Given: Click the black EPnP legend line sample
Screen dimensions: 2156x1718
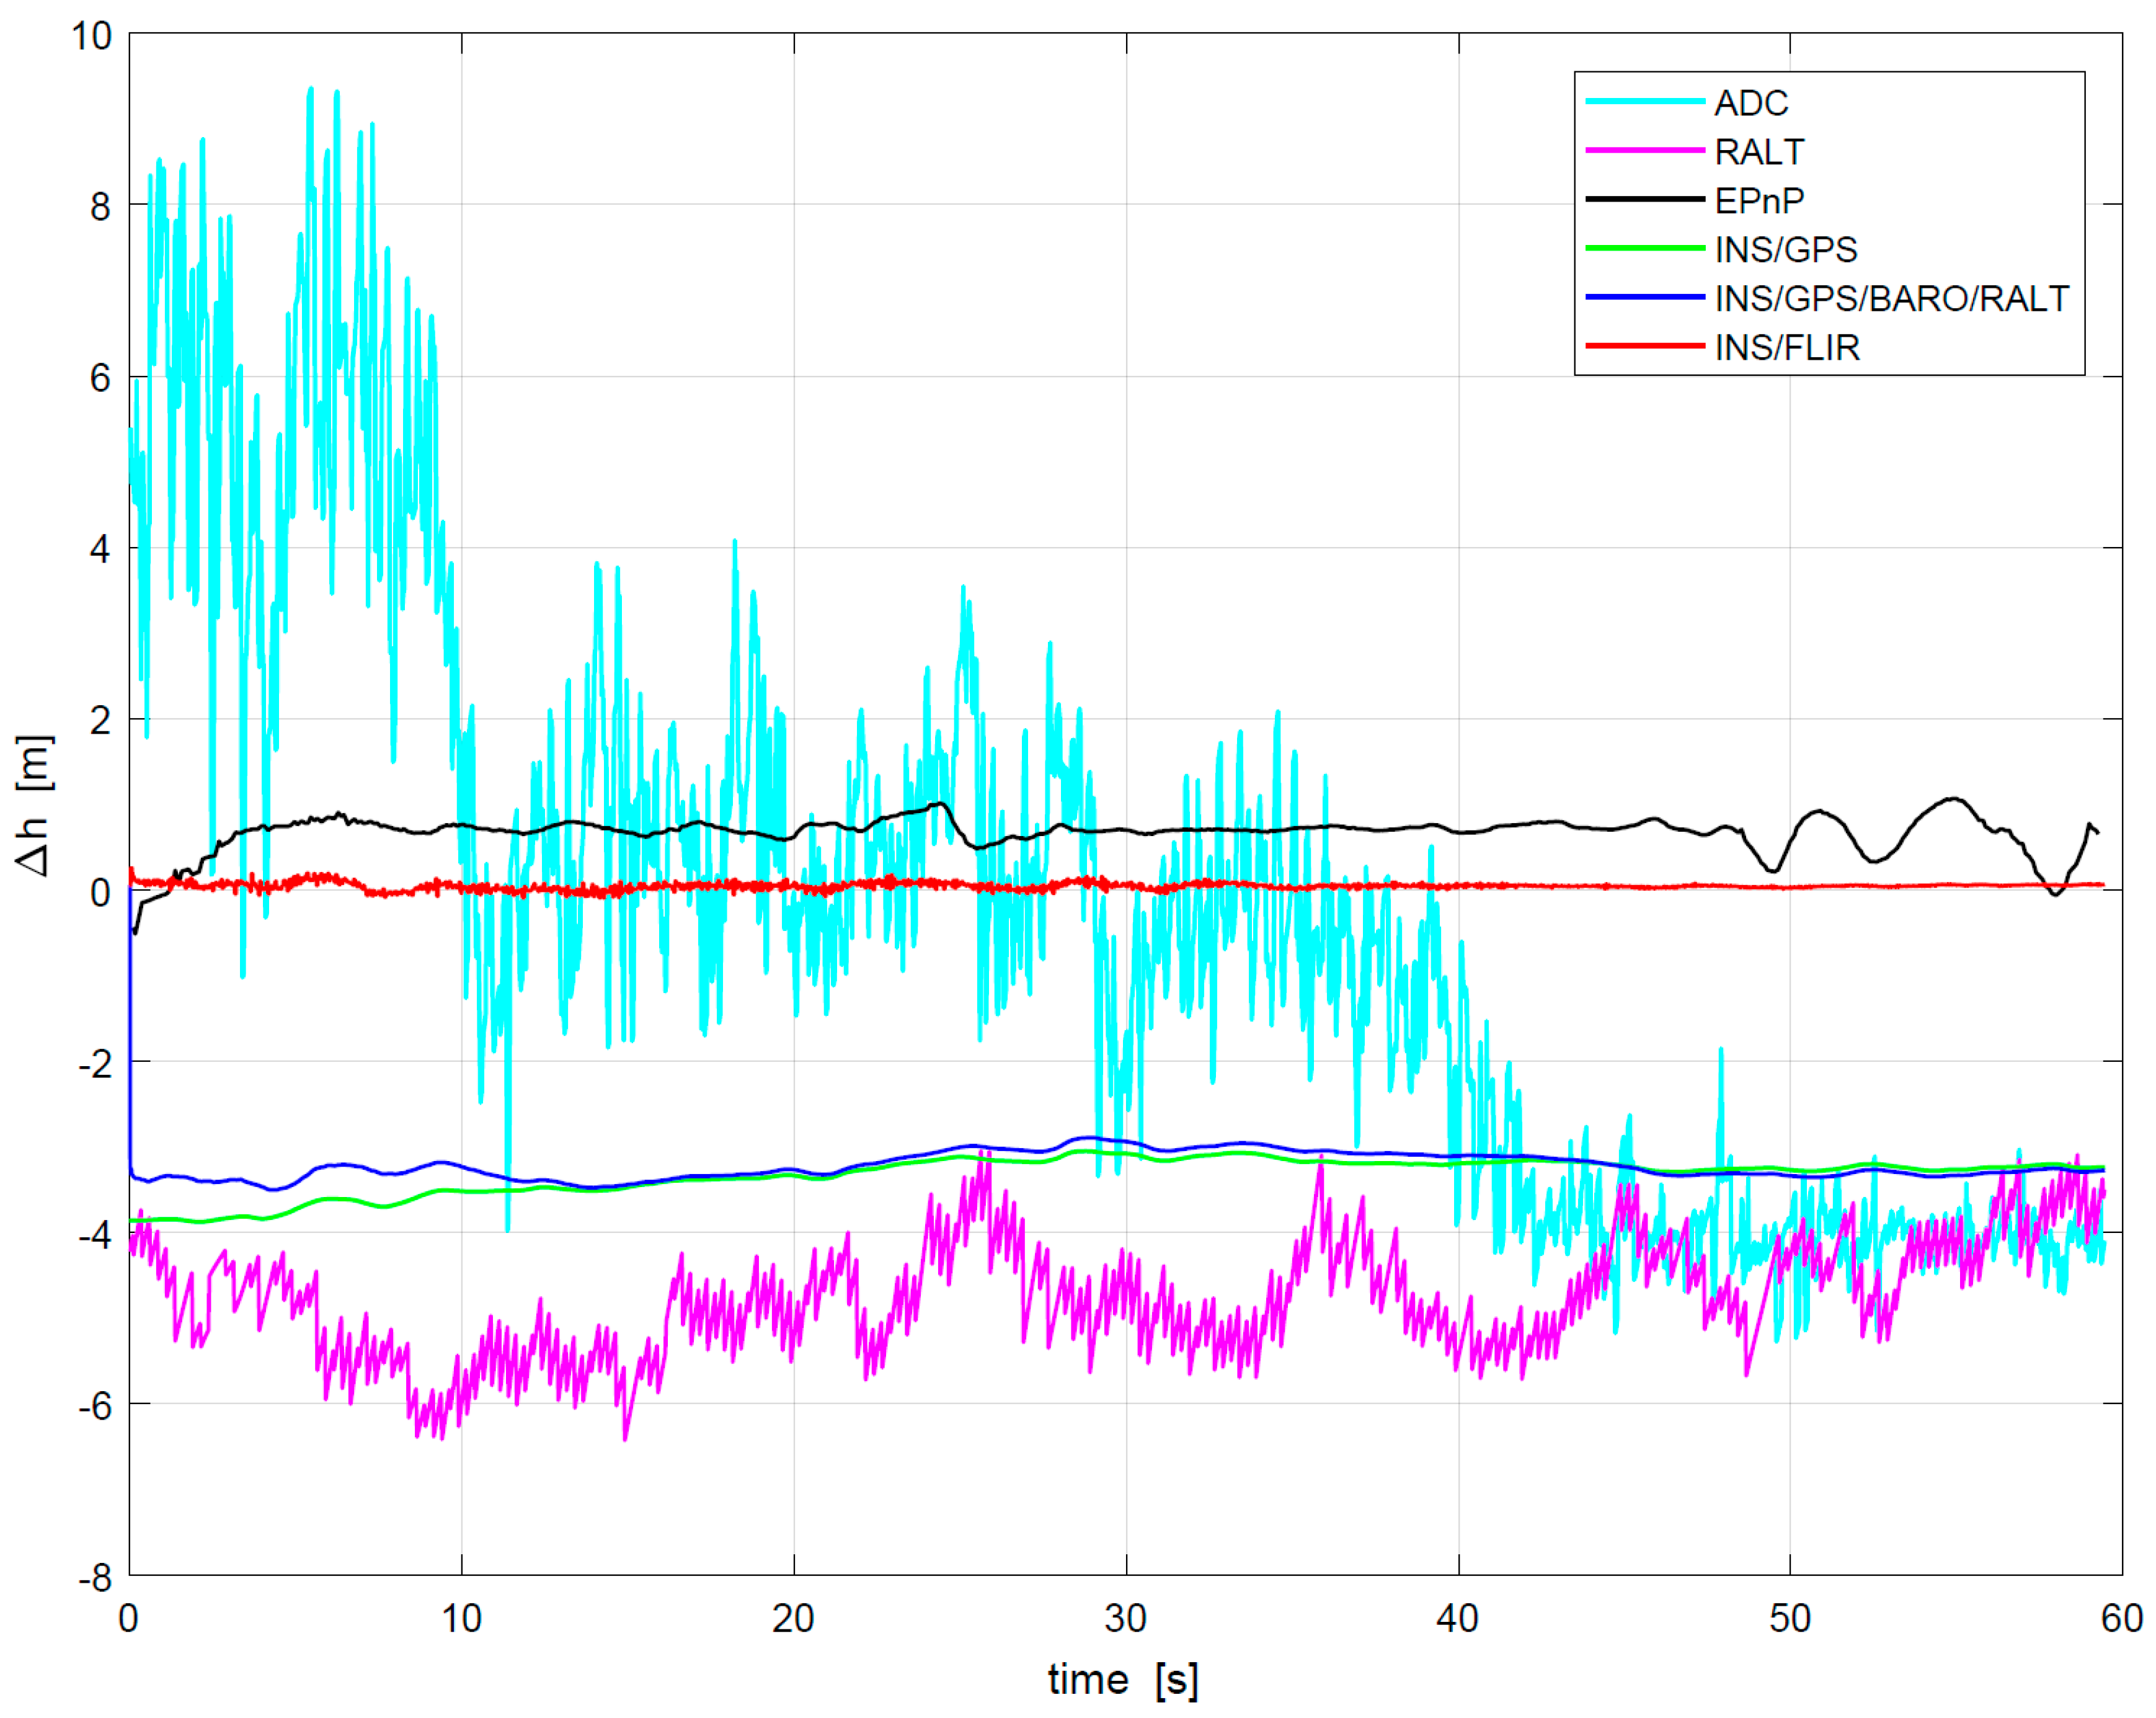Looking at the screenshot, I should click(x=1645, y=199).
